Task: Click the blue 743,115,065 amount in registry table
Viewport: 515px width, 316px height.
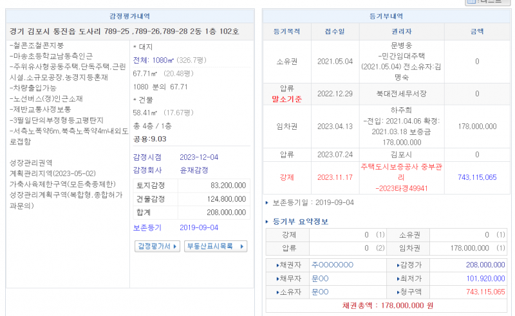Action: point(476,177)
